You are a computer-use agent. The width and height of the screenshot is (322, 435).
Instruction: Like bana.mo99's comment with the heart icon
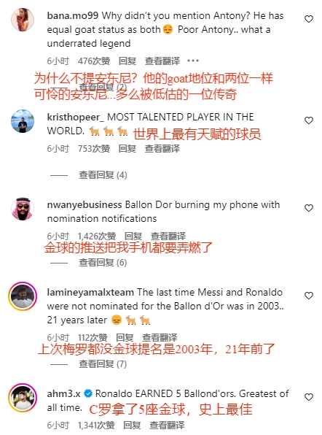coord(309,19)
